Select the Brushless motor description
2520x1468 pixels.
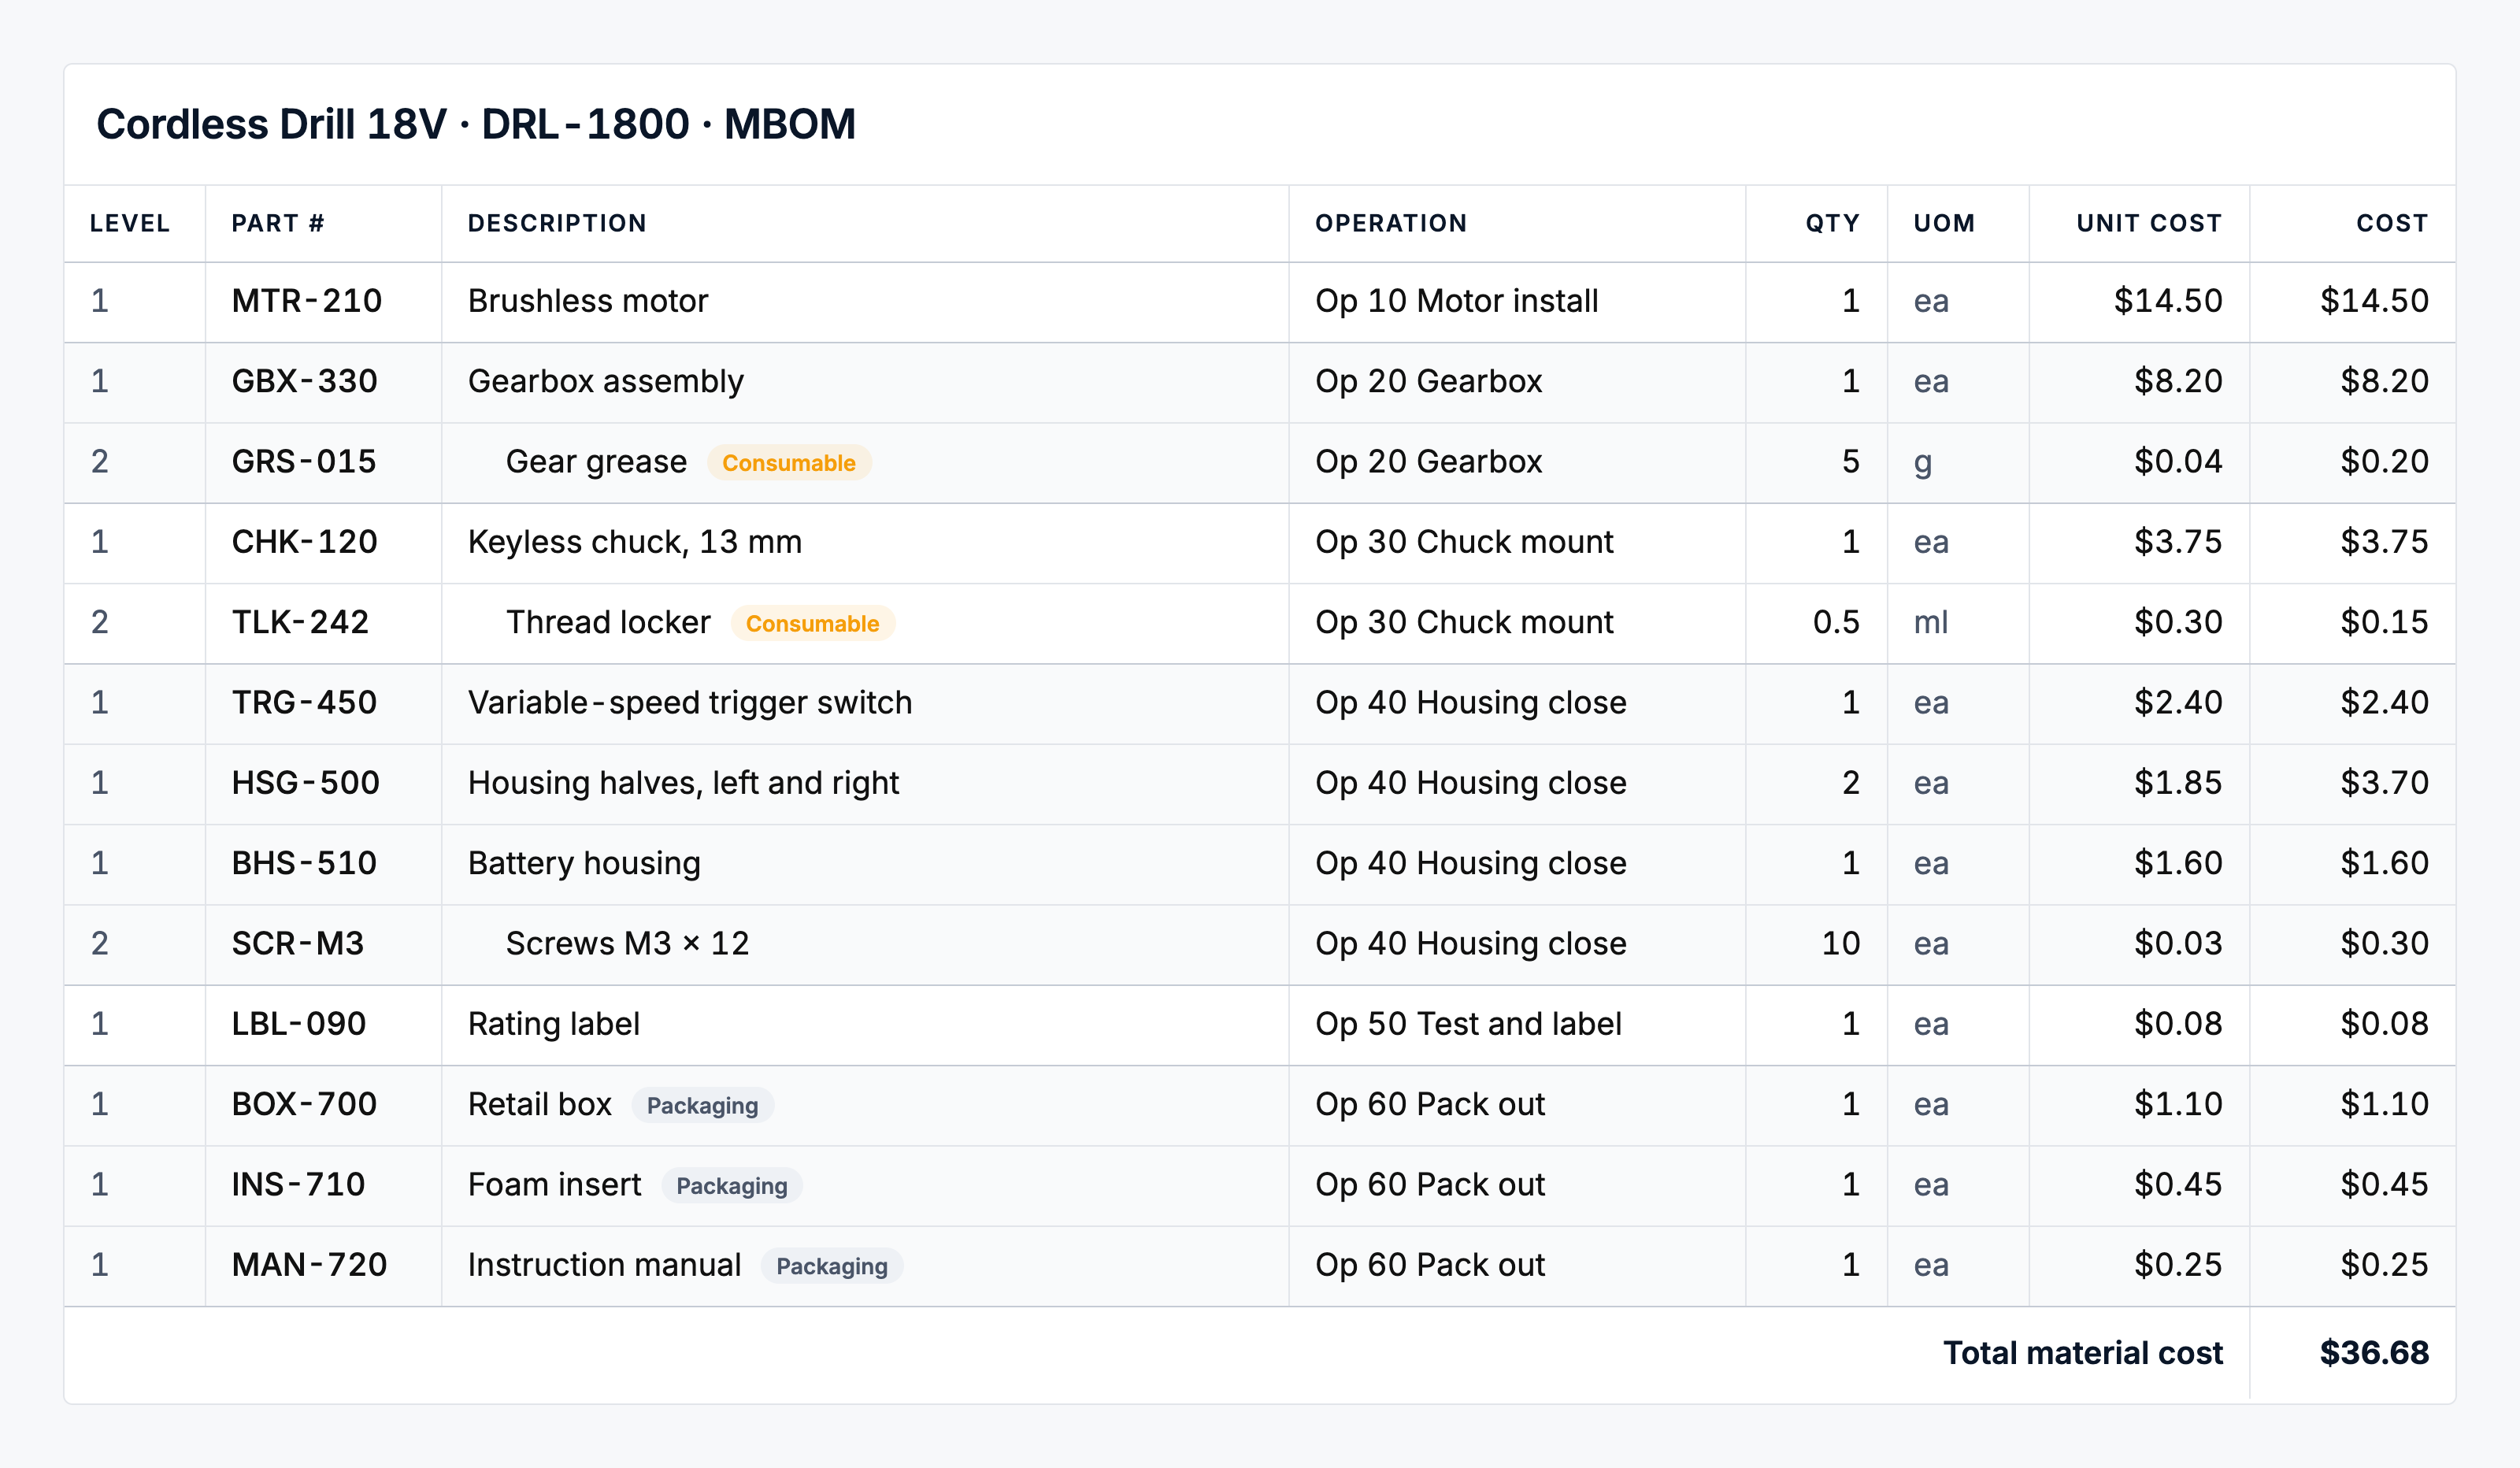point(588,301)
